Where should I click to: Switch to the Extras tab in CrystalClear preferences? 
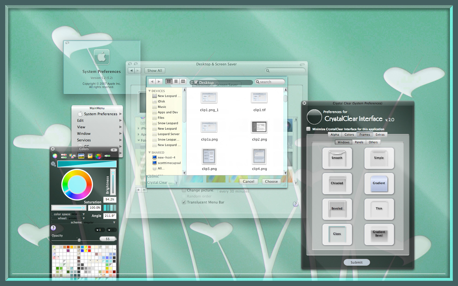click(380, 135)
